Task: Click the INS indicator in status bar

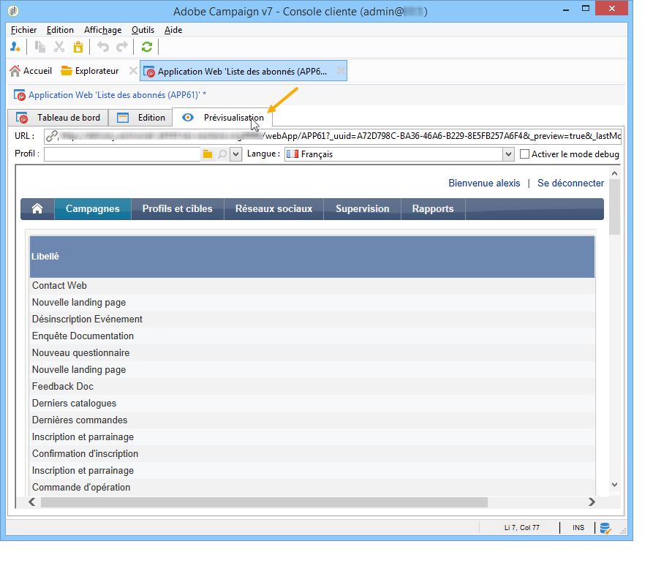Action: [x=578, y=528]
